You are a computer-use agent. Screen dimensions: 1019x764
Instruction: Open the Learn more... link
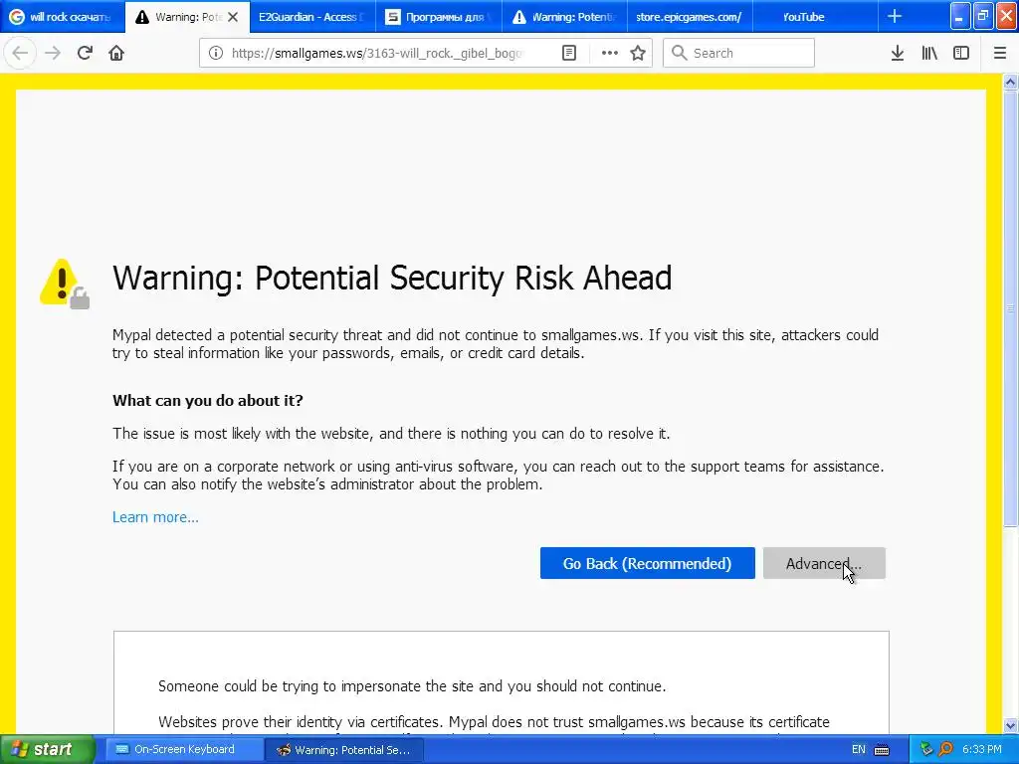click(x=155, y=517)
